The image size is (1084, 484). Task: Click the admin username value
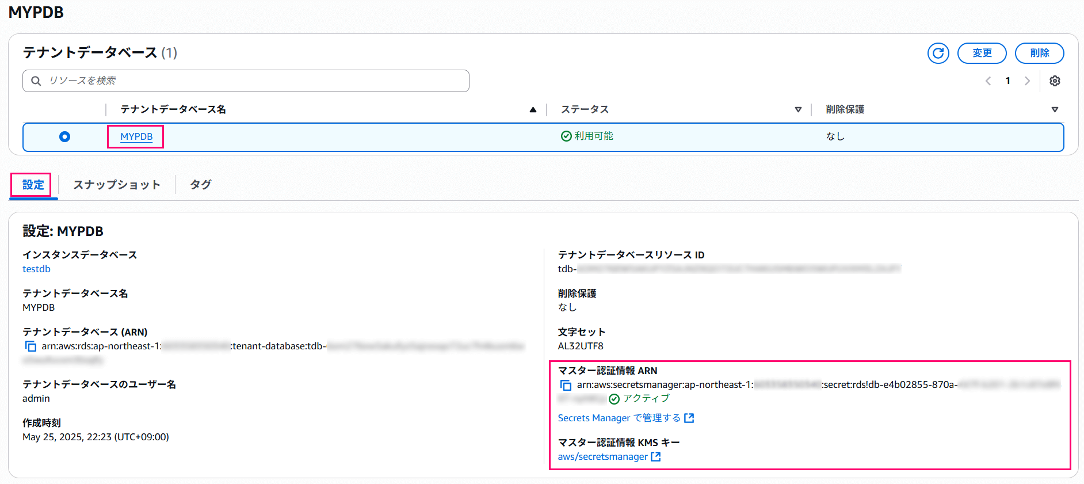(36, 398)
